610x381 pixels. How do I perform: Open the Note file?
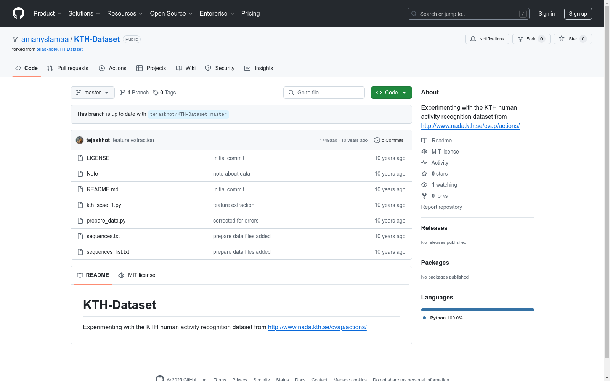point(92,174)
